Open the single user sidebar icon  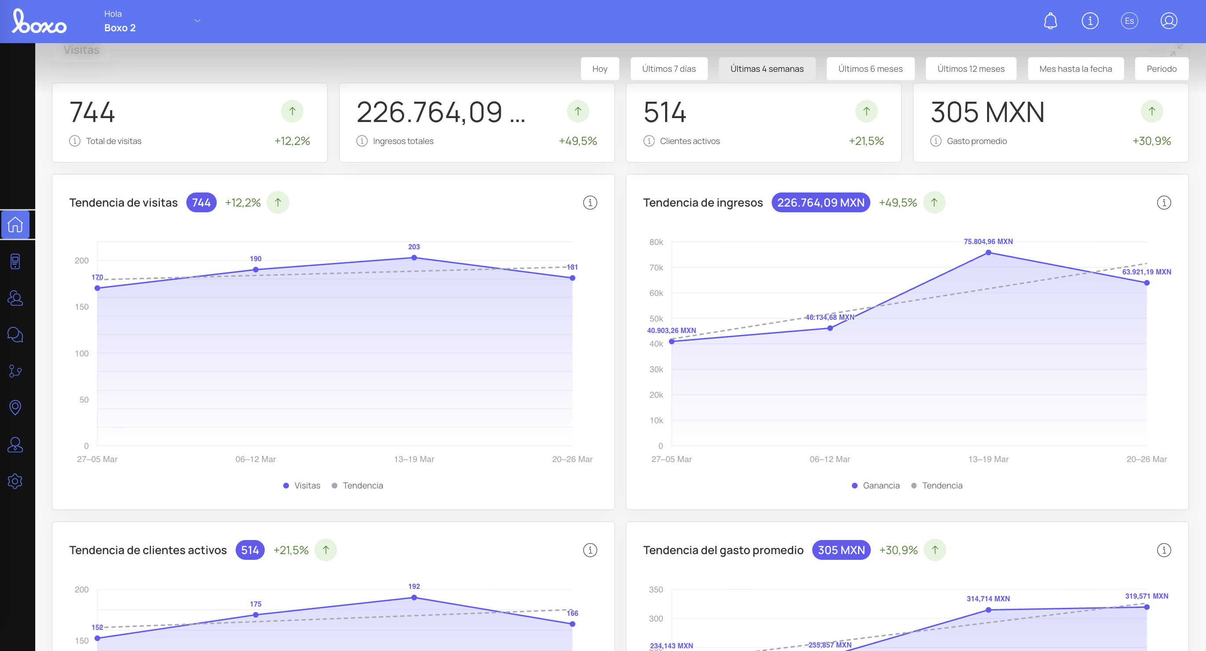pyautogui.click(x=15, y=444)
